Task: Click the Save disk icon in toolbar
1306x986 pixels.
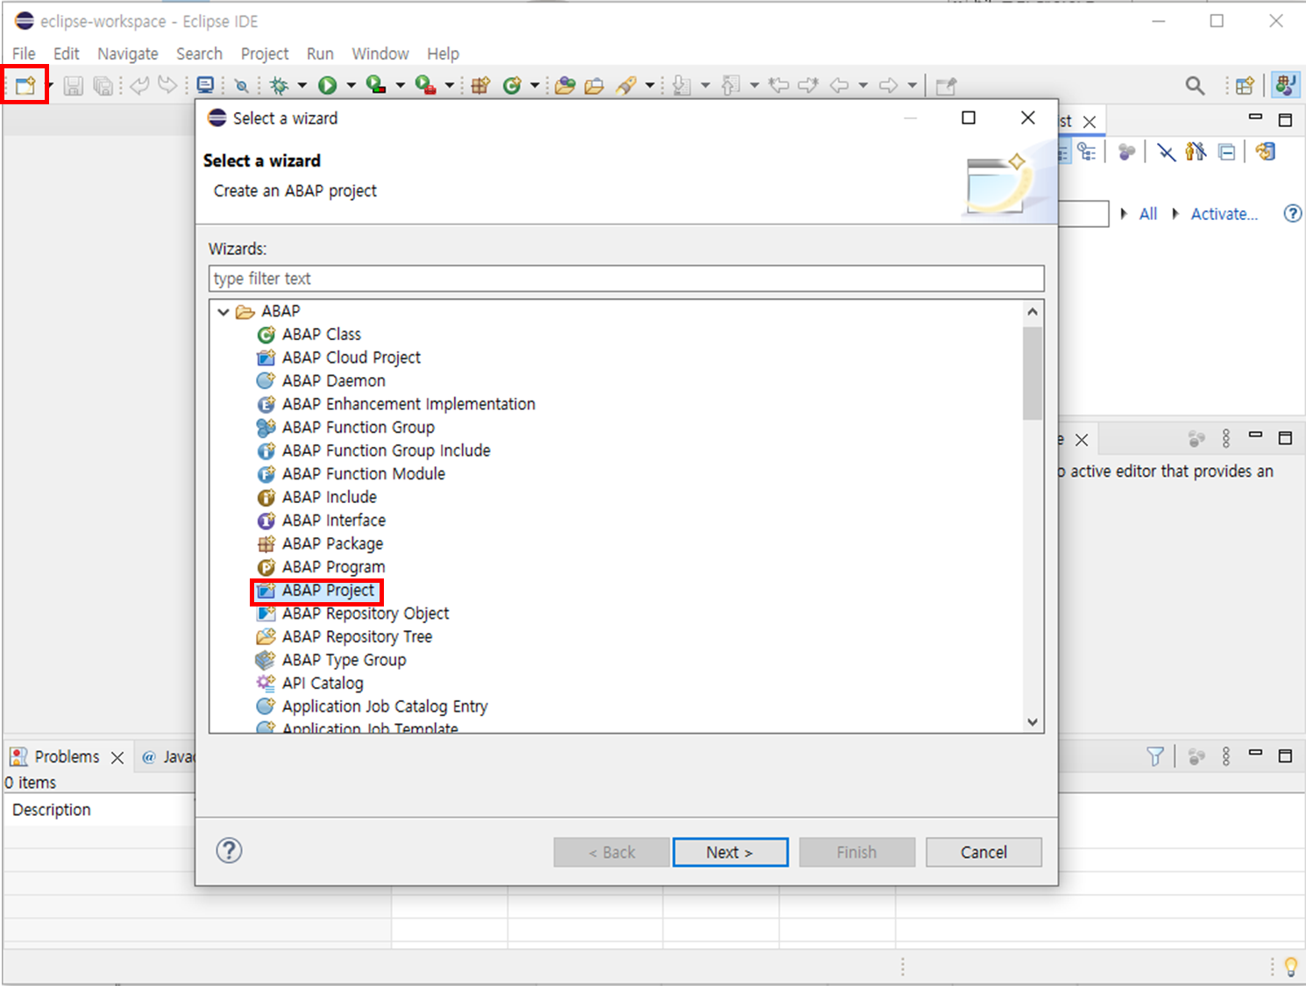Action: [74, 85]
